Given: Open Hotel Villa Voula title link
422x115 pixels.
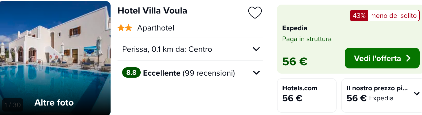Looking at the screenshot, I should [152, 11].
